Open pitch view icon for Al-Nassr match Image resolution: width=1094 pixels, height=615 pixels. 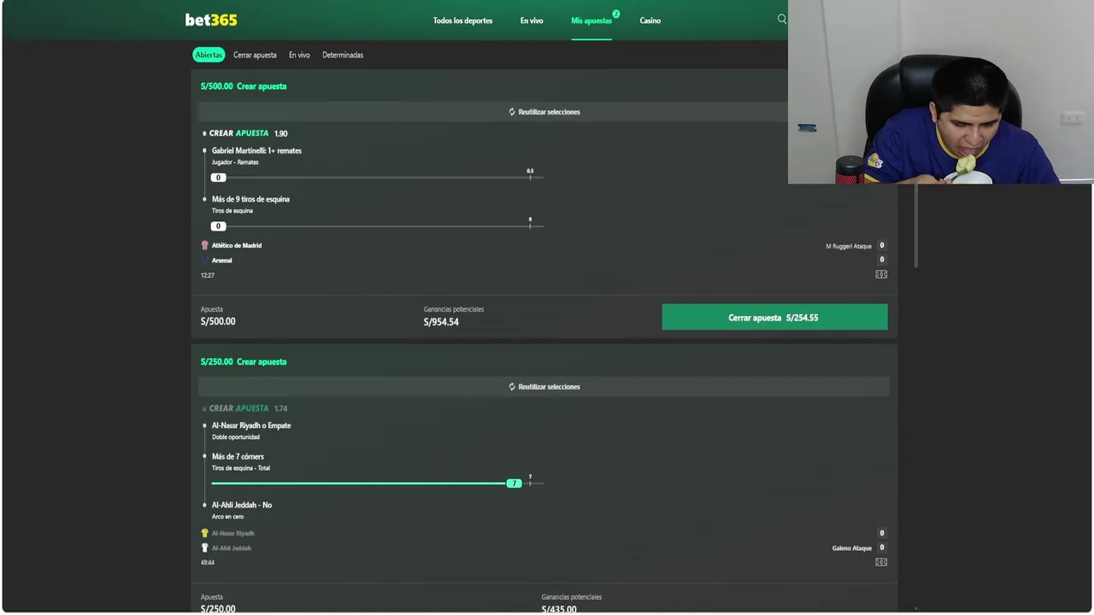coord(881,562)
